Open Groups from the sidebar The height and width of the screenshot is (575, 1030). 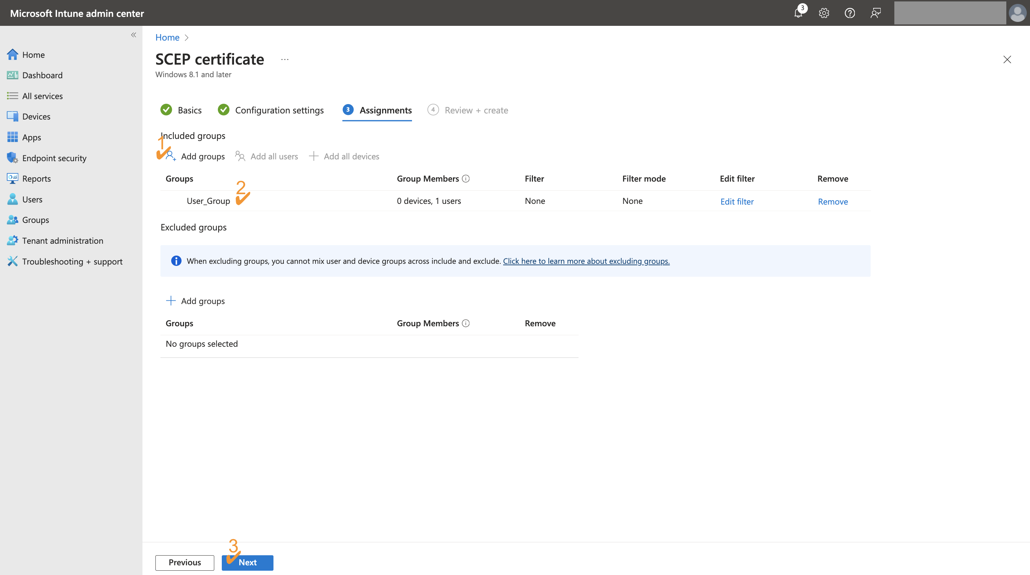[x=35, y=220]
